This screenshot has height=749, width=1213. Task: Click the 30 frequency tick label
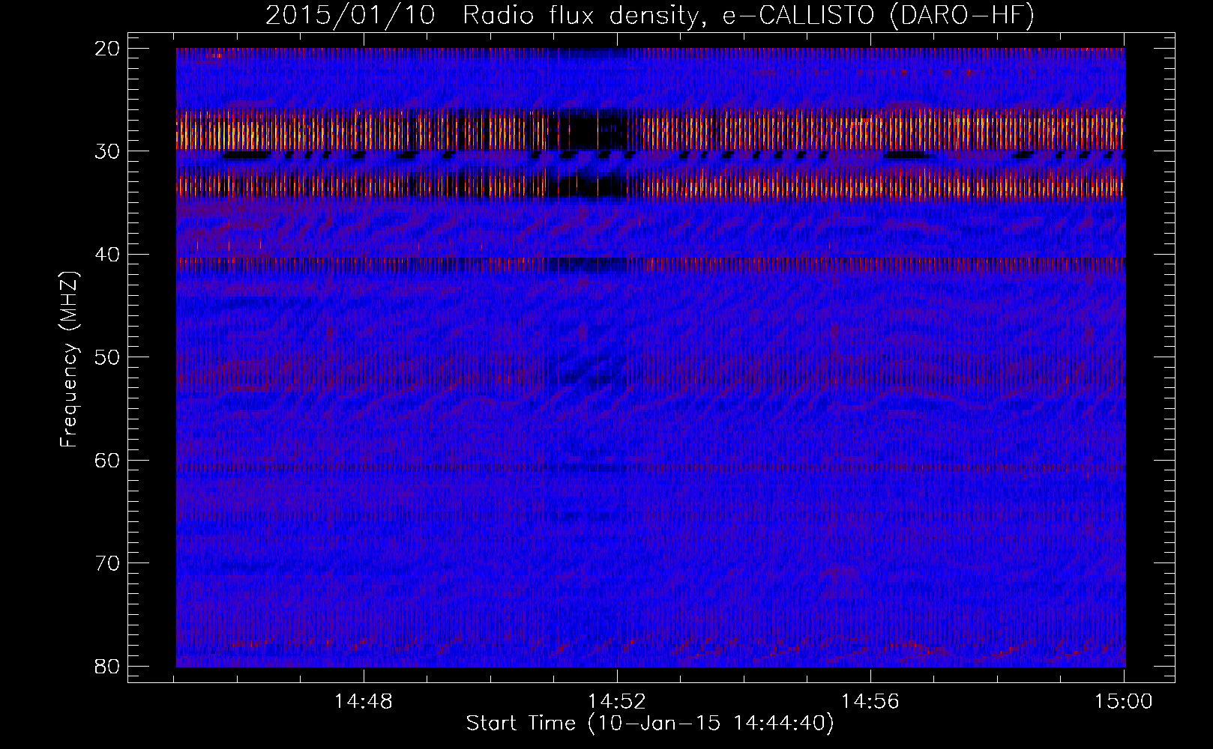(x=107, y=151)
